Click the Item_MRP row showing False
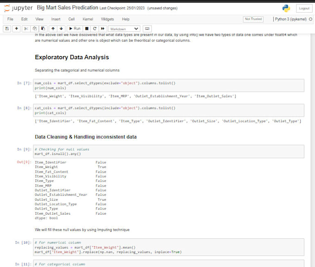 [x=70, y=186]
